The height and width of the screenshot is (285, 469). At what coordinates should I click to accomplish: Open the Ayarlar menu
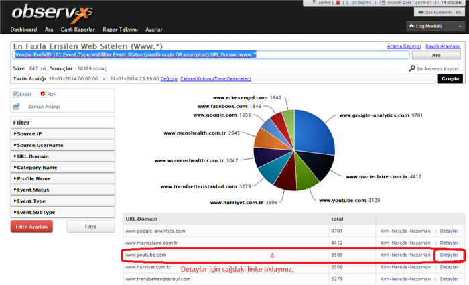coord(153,30)
